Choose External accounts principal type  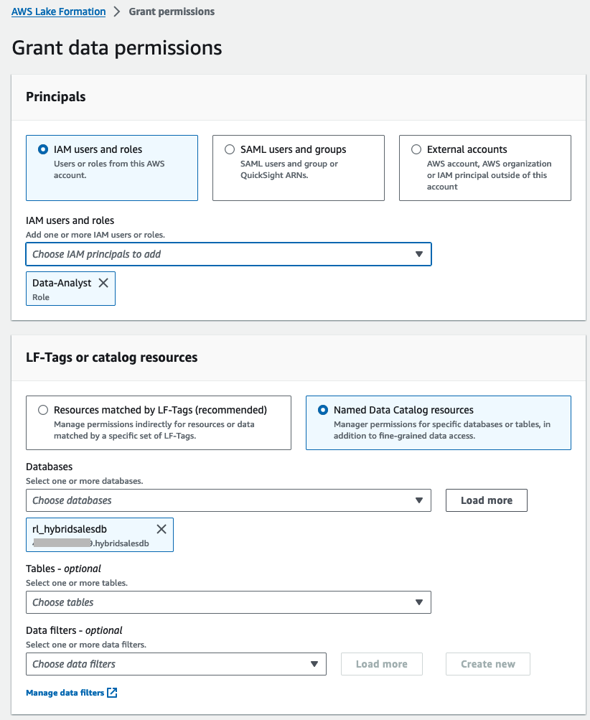[416, 150]
